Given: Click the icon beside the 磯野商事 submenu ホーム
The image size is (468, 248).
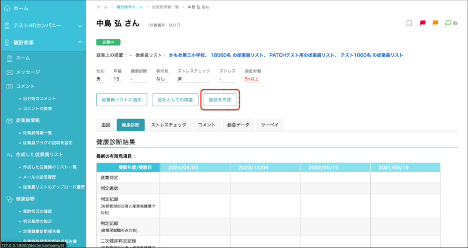Looking at the screenshot, I should 10,58.
